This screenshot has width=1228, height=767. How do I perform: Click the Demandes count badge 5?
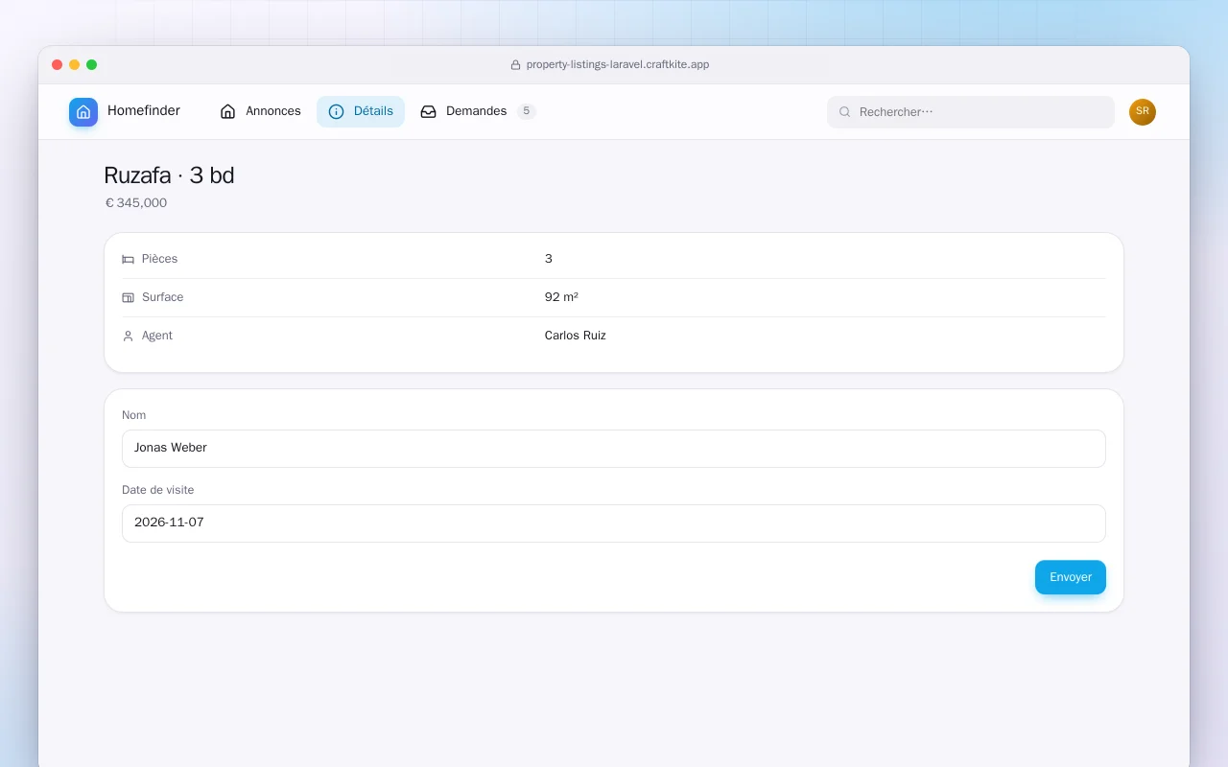[526, 111]
